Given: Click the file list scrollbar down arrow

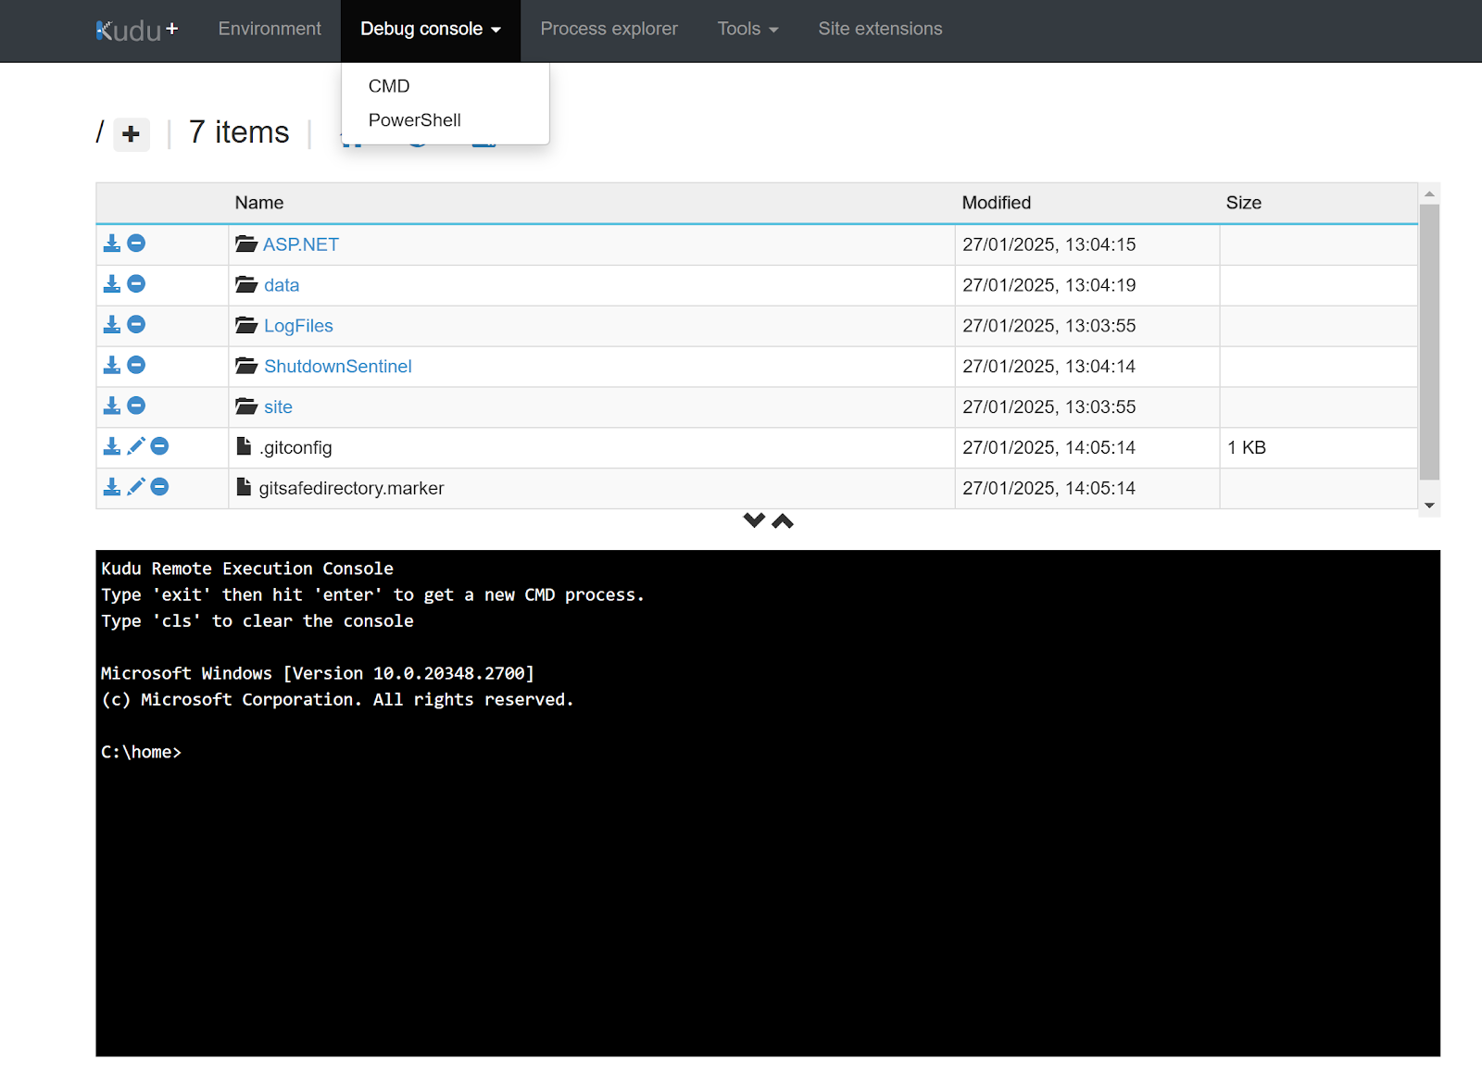Looking at the screenshot, I should click(1429, 506).
